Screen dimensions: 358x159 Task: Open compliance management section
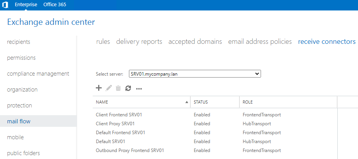coord(38,74)
